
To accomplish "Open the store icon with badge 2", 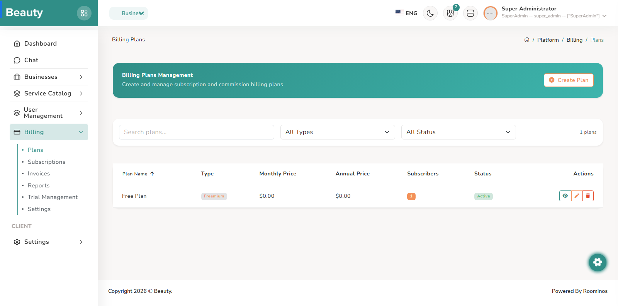I will click(x=450, y=13).
